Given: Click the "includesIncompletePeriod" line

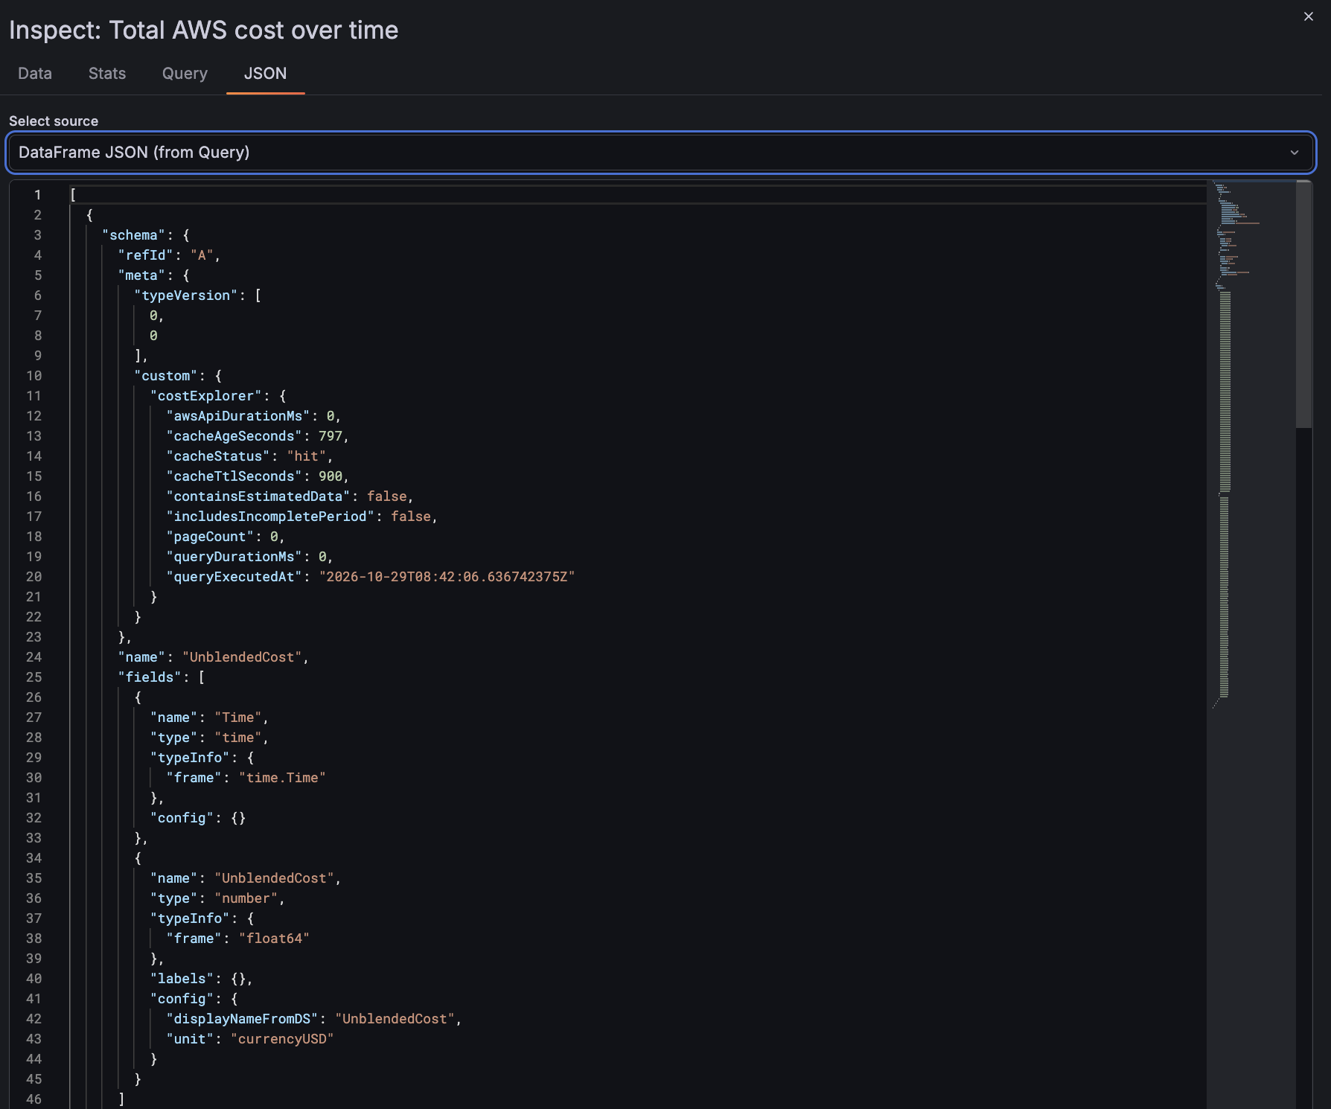Looking at the screenshot, I should [301, 517].
